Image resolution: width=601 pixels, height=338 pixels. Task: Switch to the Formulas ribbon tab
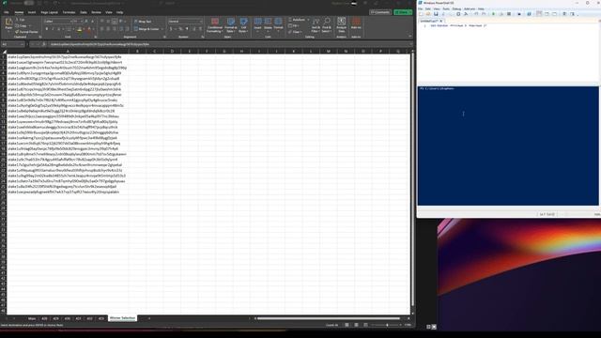tap(69, 12)
